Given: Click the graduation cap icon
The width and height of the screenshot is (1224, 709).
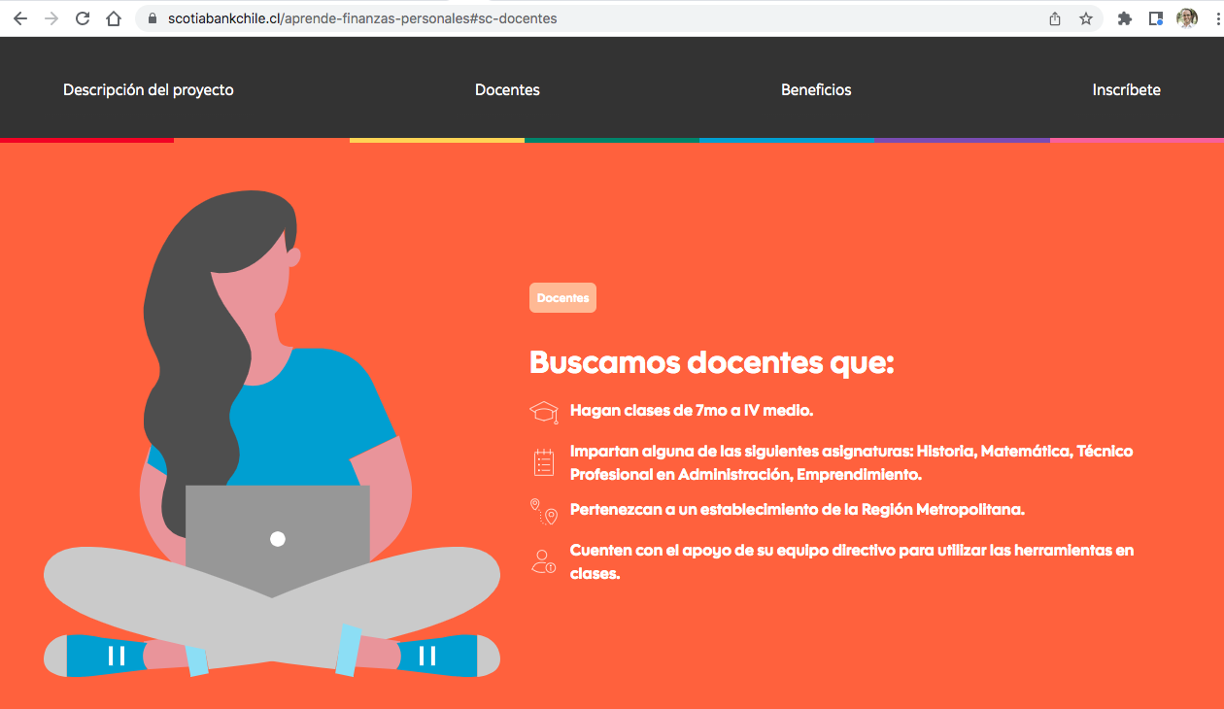Looking at the screenshot, I should tap(544, 412).
